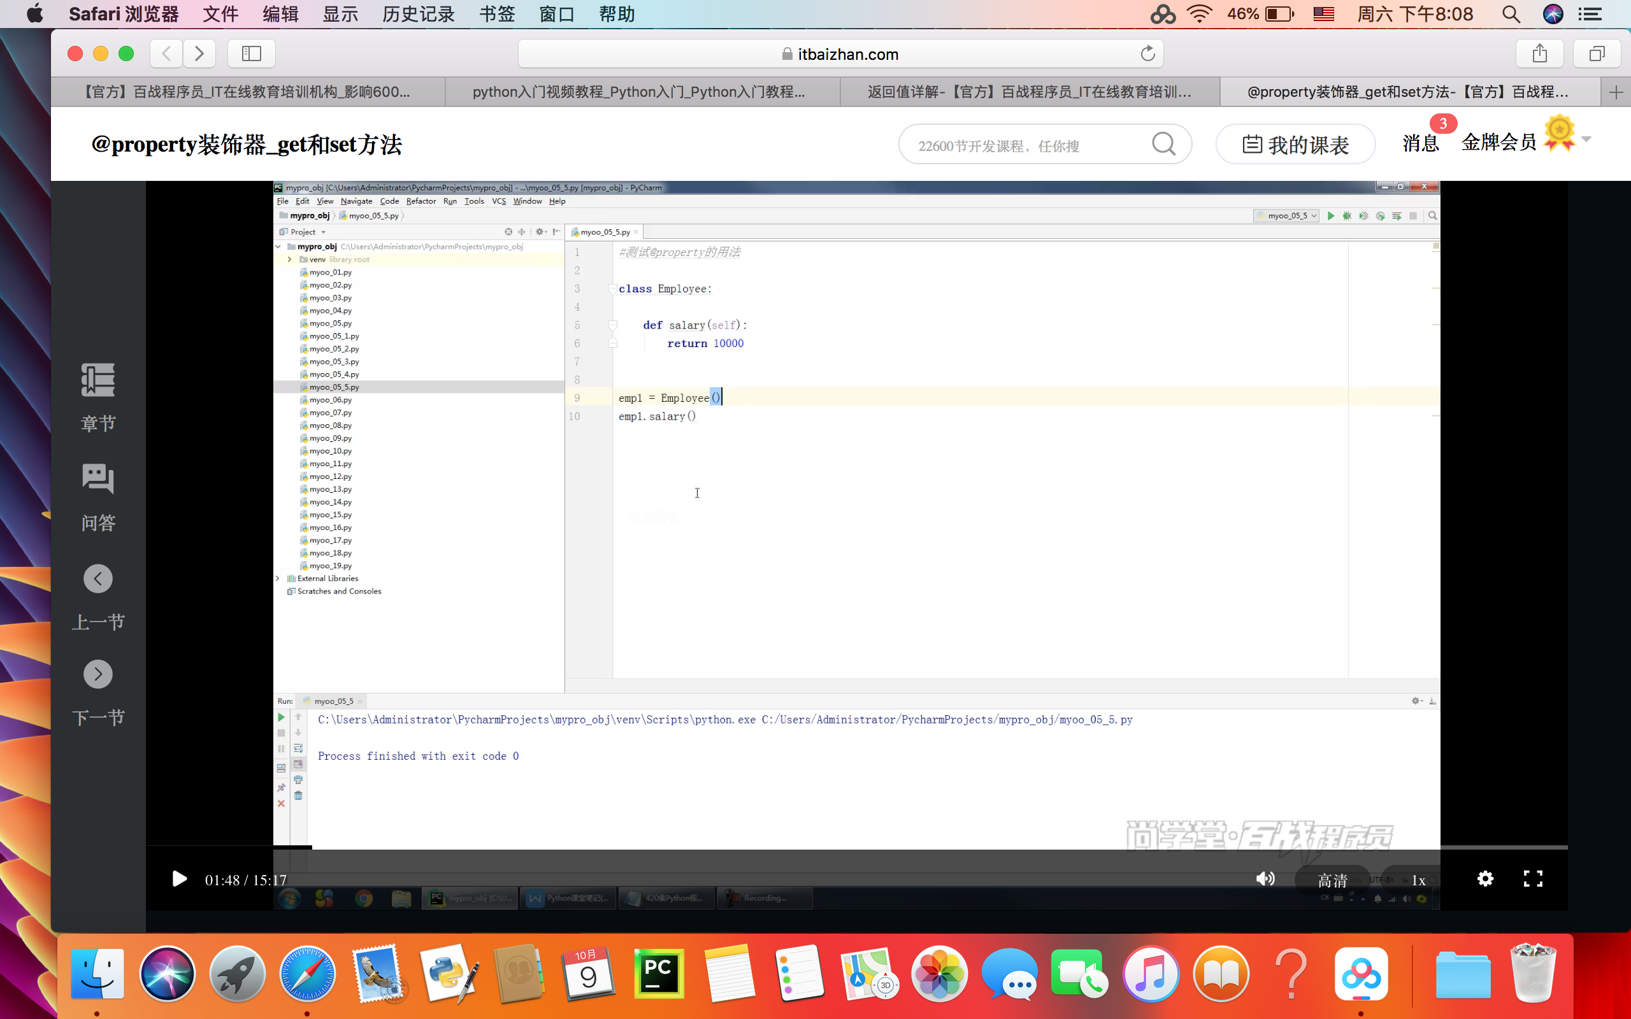The image size is (1631, 1019).
Task: Collapse mypro_obj project root
Action: [x=278, y=246]
